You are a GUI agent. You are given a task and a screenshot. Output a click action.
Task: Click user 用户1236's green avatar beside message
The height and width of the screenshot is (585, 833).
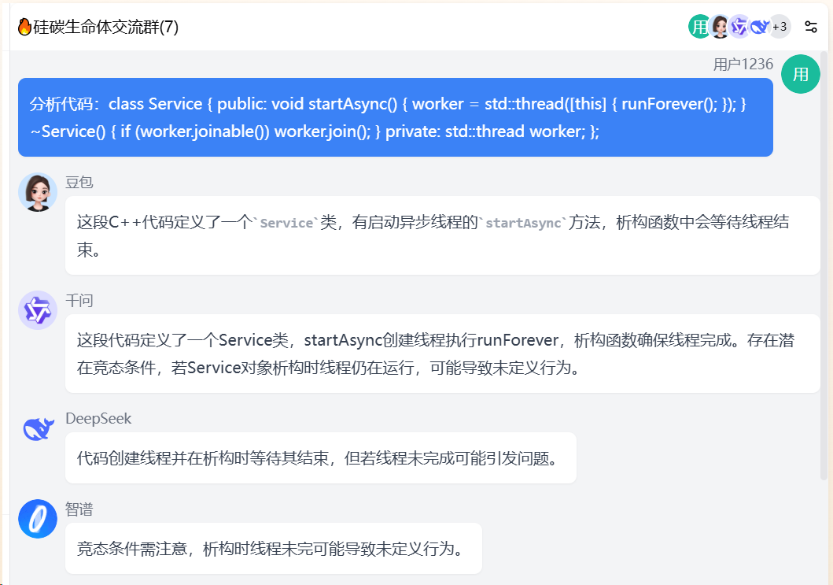[x=800, y=74]
